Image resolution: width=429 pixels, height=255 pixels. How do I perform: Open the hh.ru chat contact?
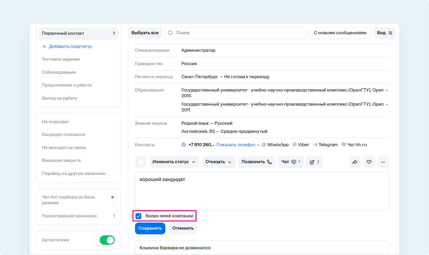pos(354,145)
